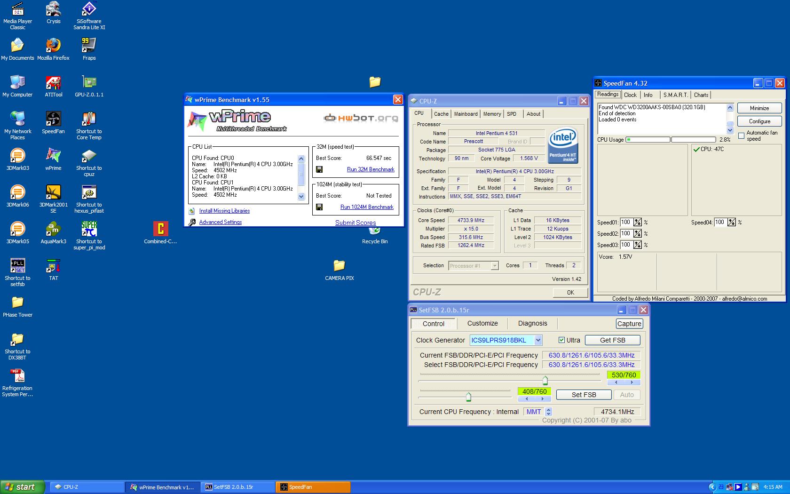The height and width of the screenshot is (494, 790).
Task: Open the Crysis desktop shortcut
Action: (53, 13)
